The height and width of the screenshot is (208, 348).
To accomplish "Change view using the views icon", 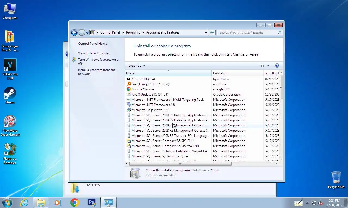I will coord(262,66).
